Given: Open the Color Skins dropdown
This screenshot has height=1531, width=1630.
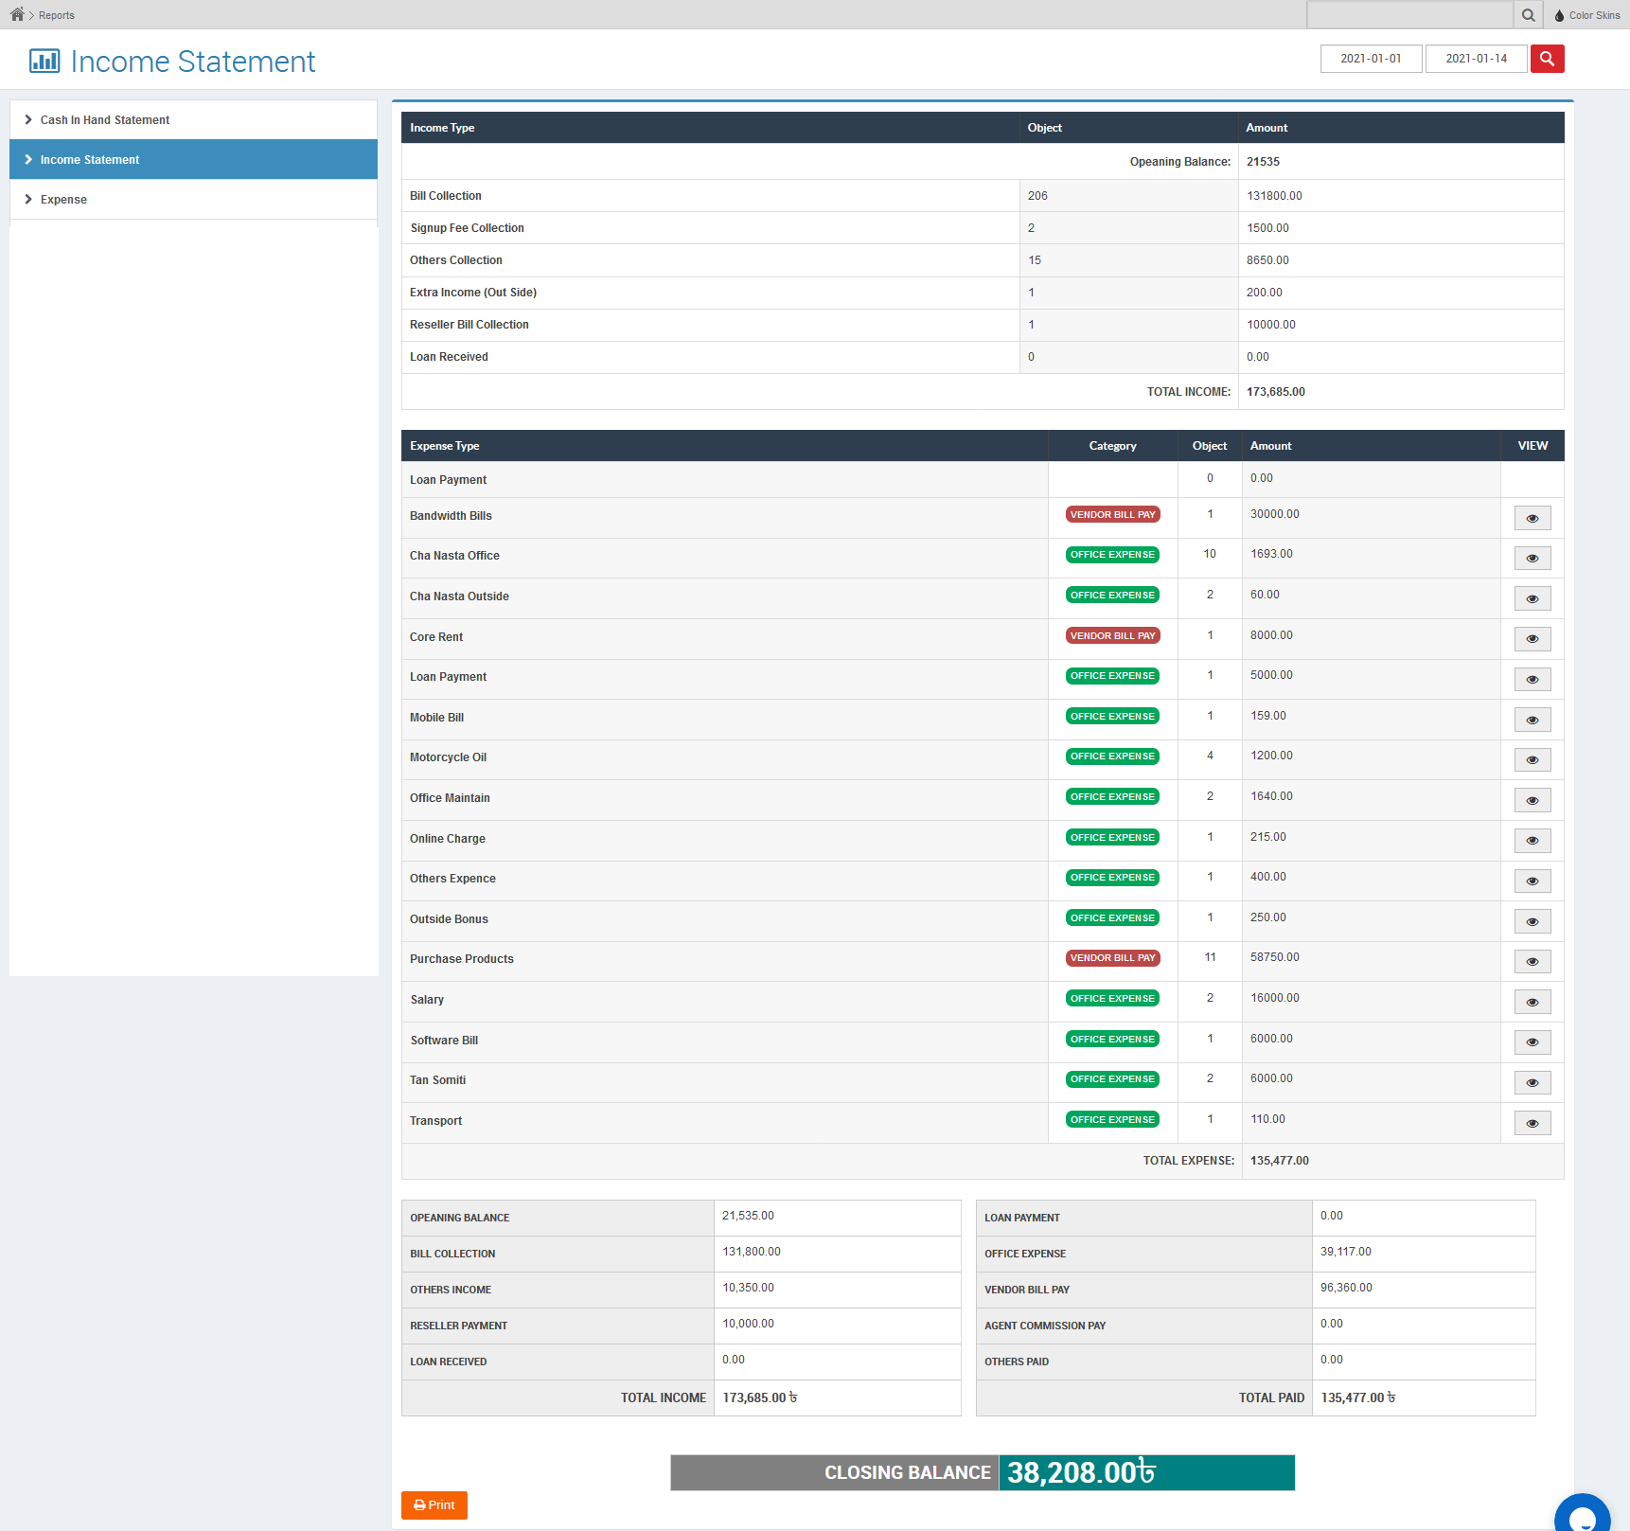Looking at the screenshot, I should click(1587, 15).
